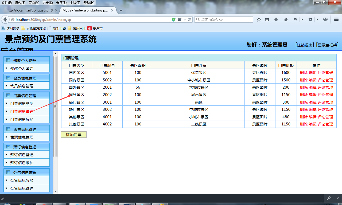Click the developer toolbar wrench icon
342x205 pixels.
329,198
